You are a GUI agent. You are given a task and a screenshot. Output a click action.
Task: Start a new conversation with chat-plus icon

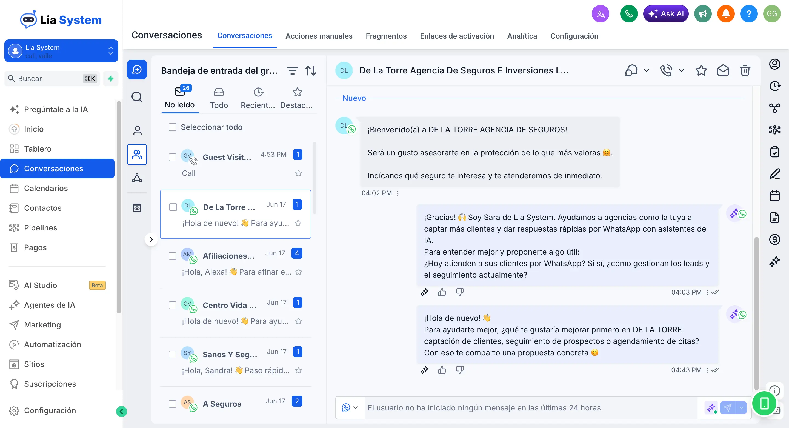tap(137, 70)
